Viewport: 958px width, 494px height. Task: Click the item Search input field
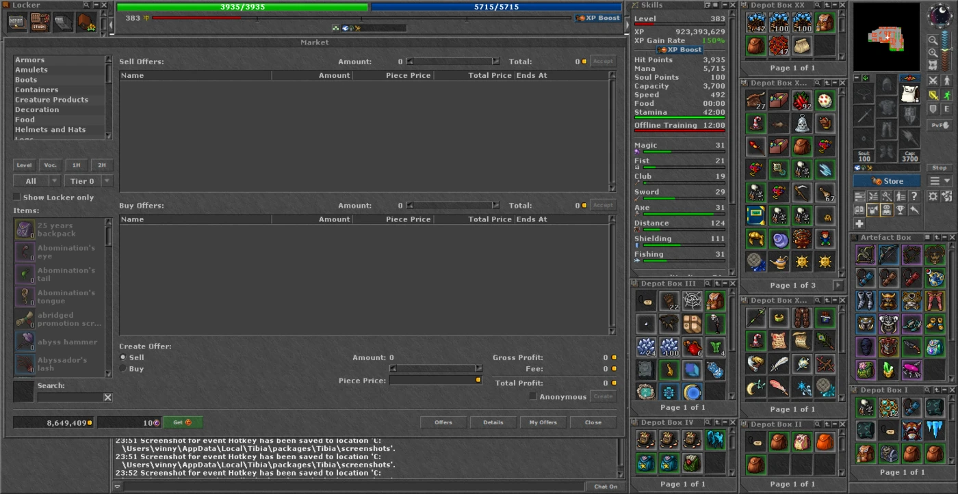coord(70,397)
